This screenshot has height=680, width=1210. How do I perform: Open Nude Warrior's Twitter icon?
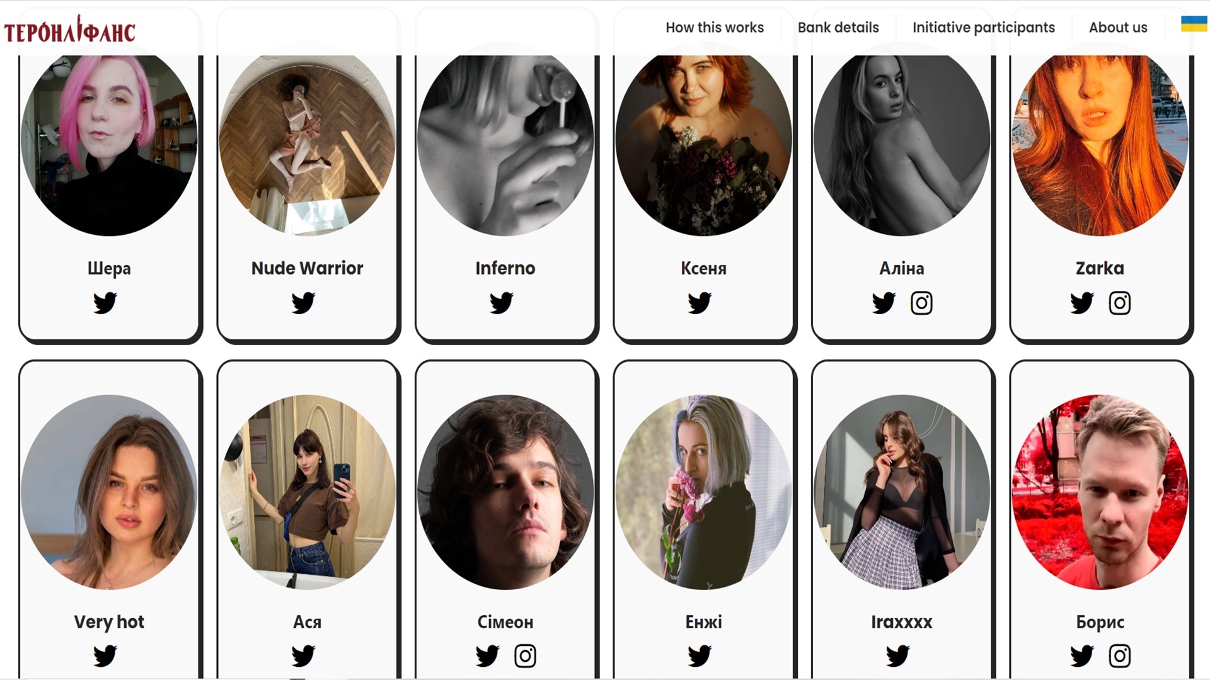303,303
